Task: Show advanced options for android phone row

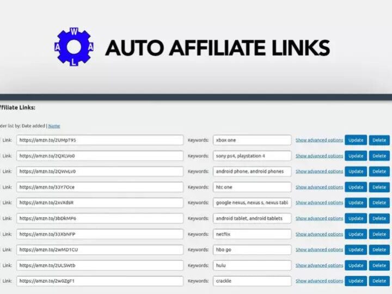Action: point(319,171)
